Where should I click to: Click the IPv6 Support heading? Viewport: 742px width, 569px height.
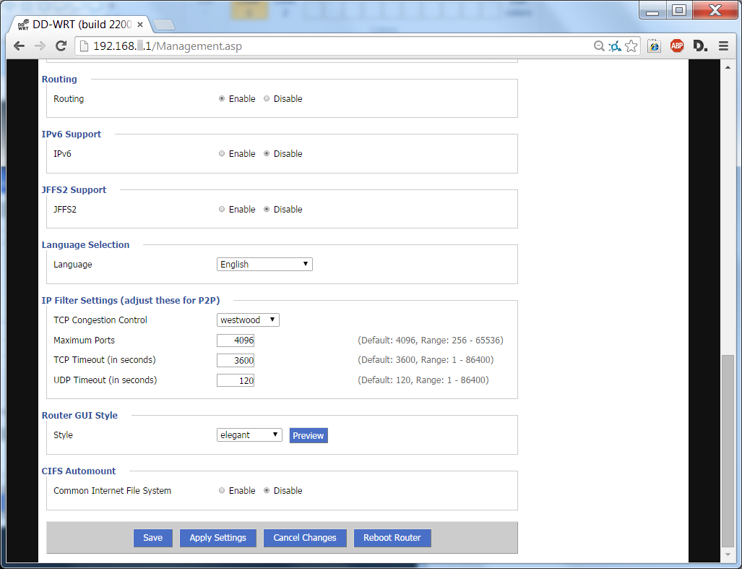tap(72, 134)
